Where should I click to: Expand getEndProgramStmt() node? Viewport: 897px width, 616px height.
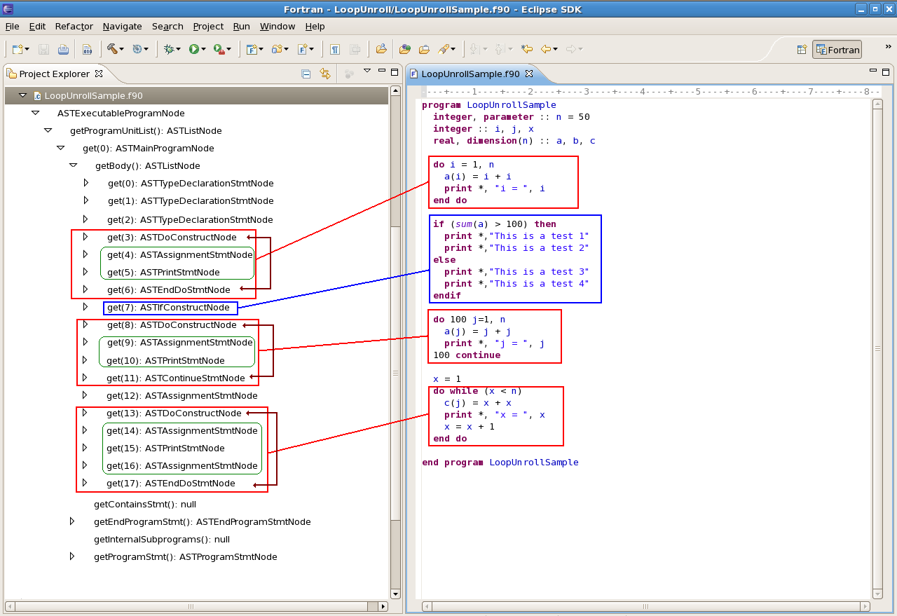(72, 521)
